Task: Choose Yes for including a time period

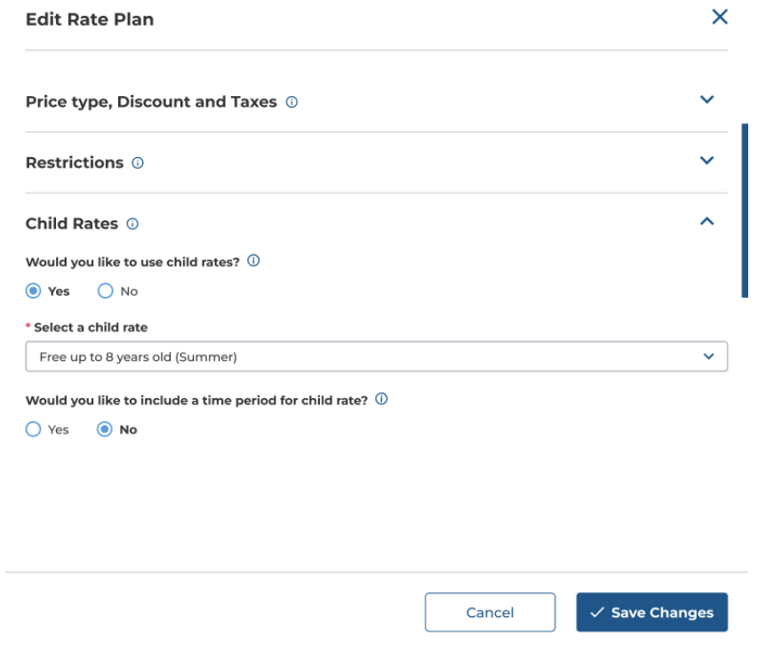Action: [33, 429]
